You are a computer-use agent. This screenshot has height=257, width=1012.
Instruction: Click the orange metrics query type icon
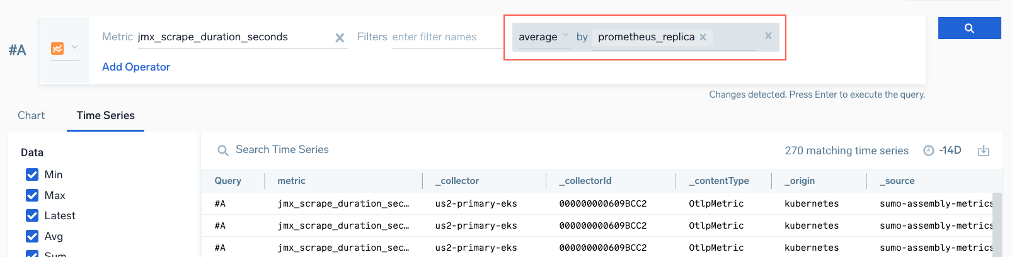pyautogui.click(x=57, y=49)
